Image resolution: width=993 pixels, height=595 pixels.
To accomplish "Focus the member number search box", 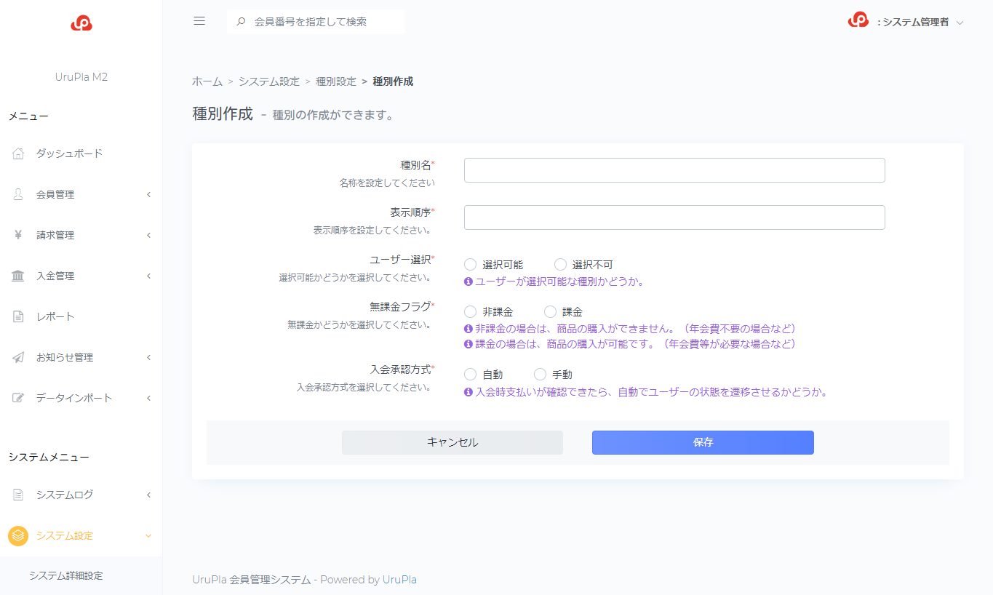I will [316, 22].
